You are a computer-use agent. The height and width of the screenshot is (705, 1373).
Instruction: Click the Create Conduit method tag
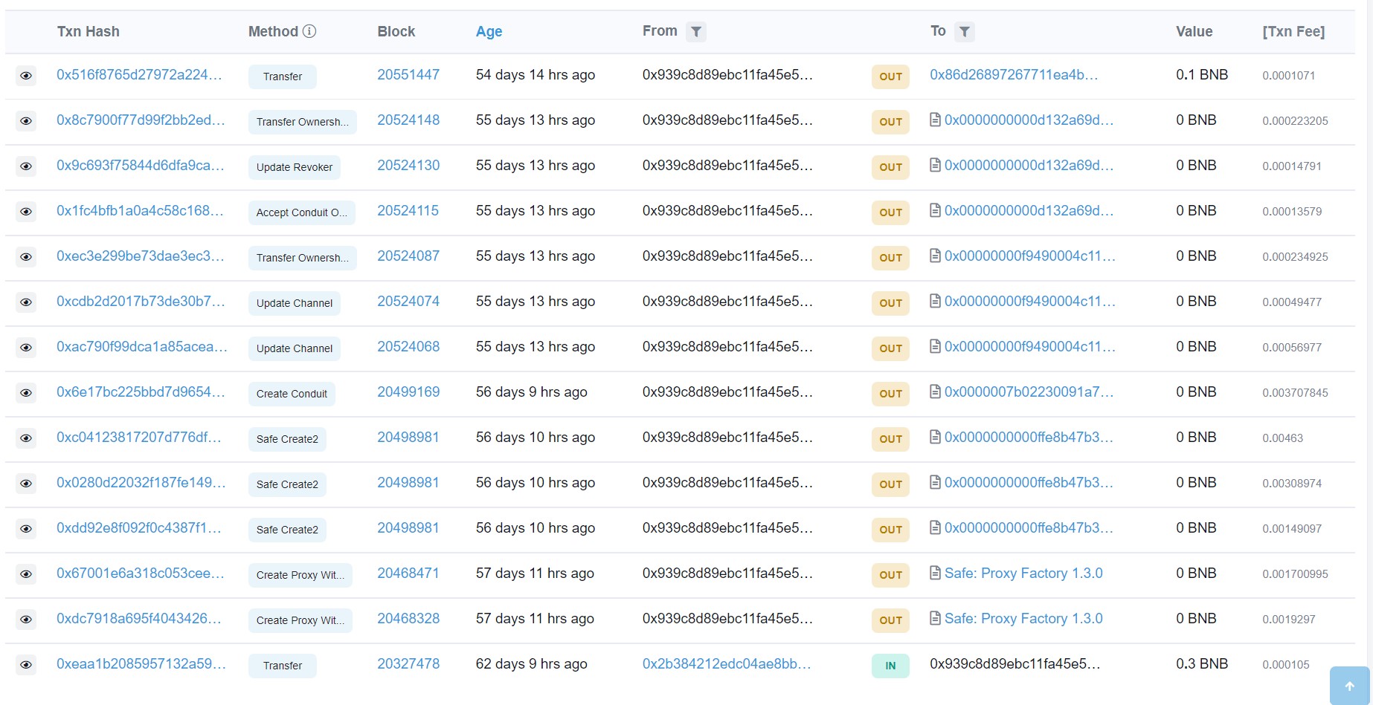pyautogui.click(x=292, y=394)
